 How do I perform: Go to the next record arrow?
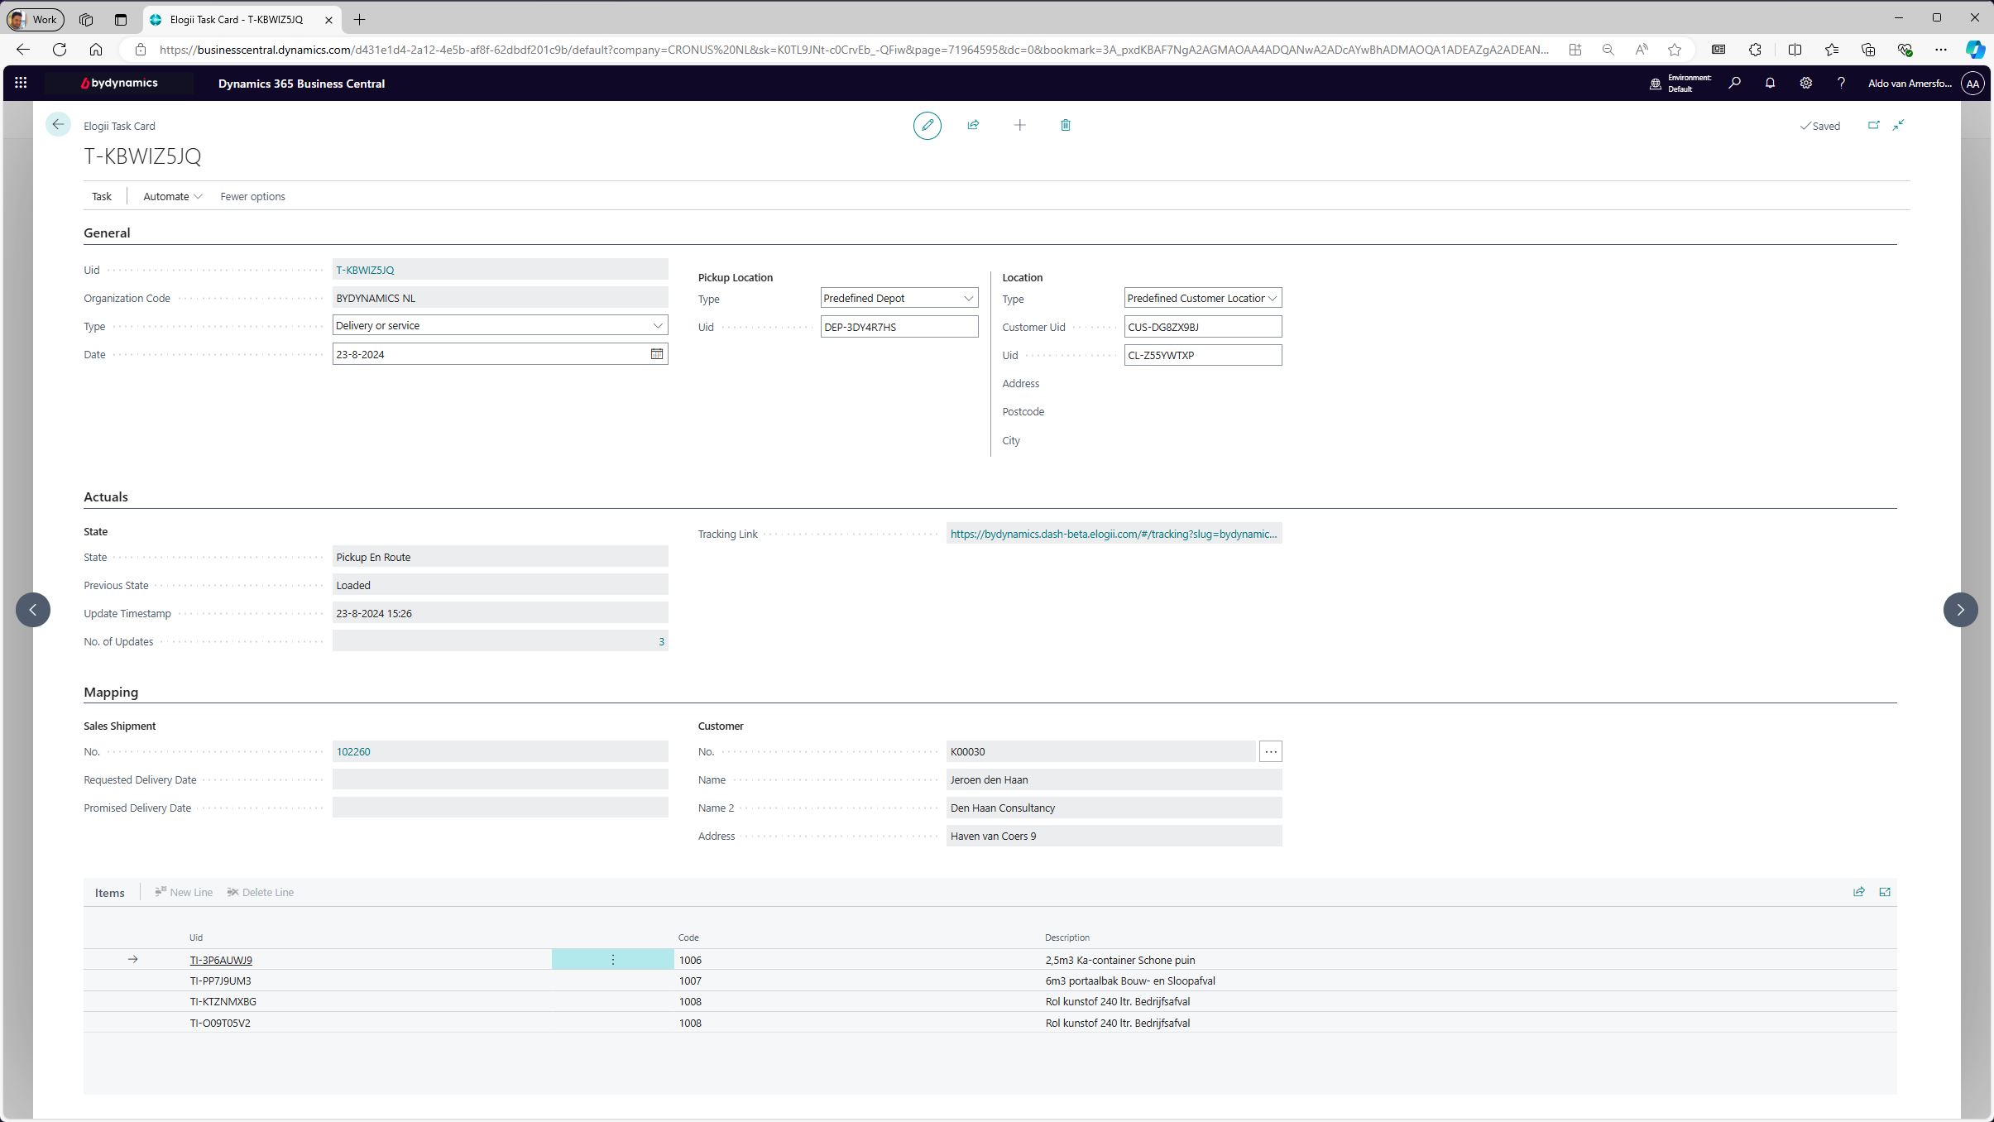1960,610
